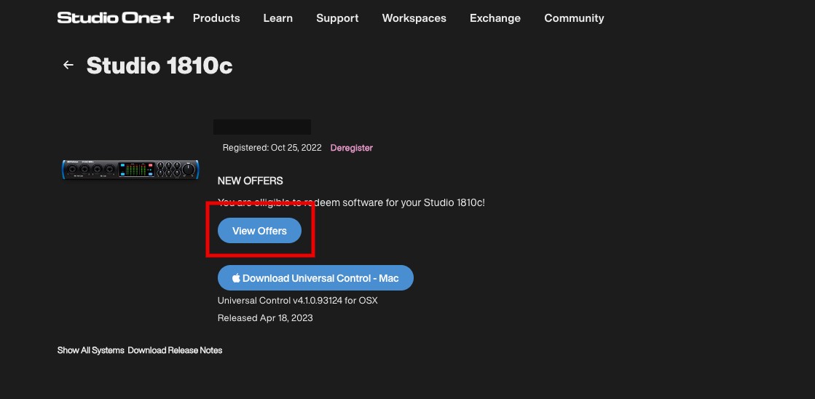815x399 pixels.
Task: Open Download Release Notes link
Action: 175,350
